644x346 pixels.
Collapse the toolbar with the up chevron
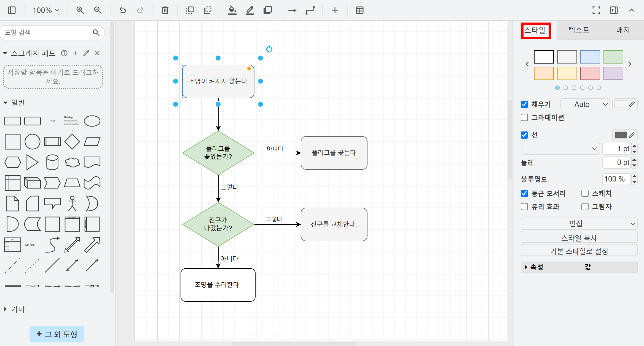(x=632, y=10)
